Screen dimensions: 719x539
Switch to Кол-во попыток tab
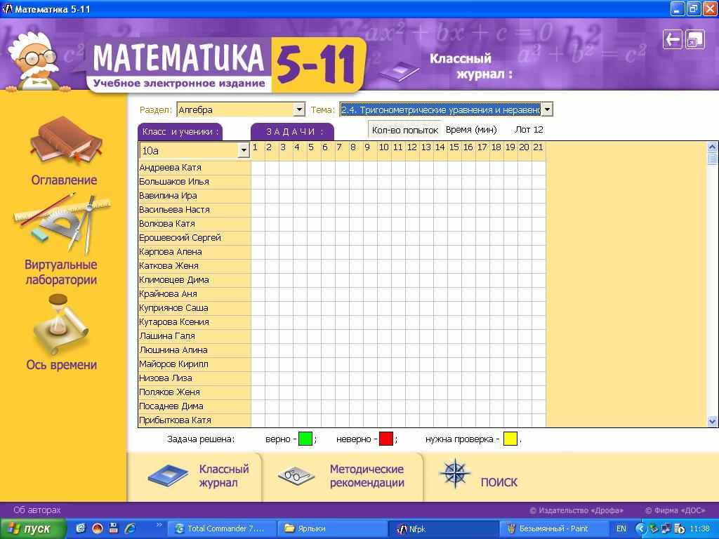pyautogui.click(x=405, y=130)
